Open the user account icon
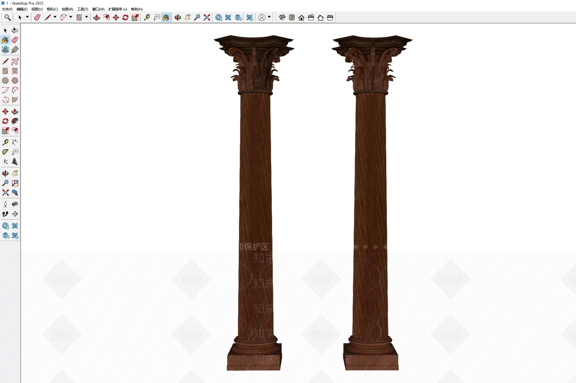 [x=262, y=17]
